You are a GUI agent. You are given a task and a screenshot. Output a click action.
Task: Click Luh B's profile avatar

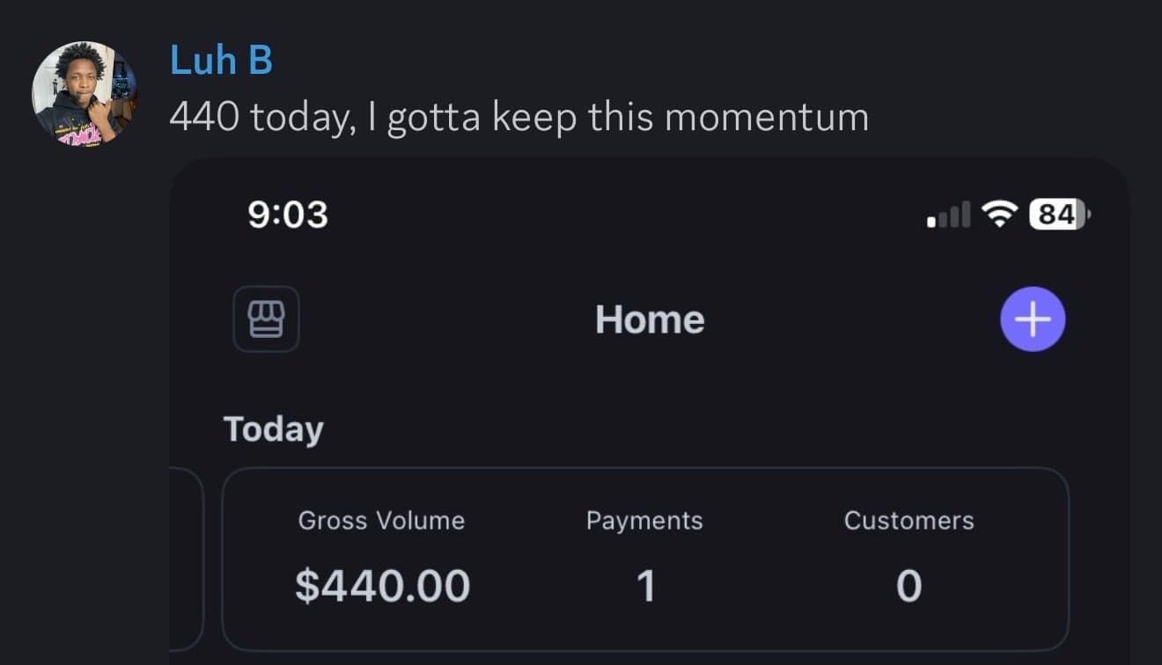click(x=85, y=92)
